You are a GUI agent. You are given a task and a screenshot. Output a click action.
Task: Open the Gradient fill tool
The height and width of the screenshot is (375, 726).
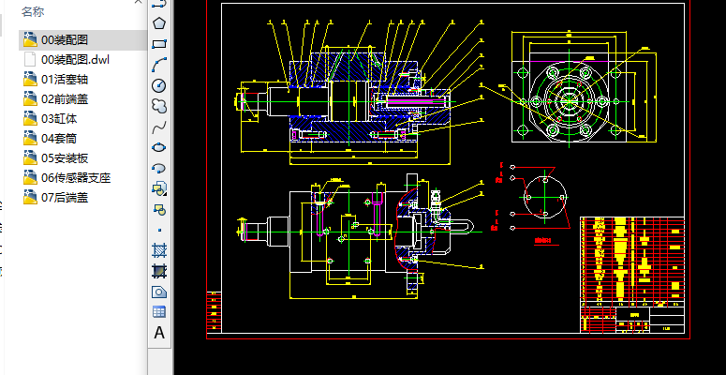159,271
